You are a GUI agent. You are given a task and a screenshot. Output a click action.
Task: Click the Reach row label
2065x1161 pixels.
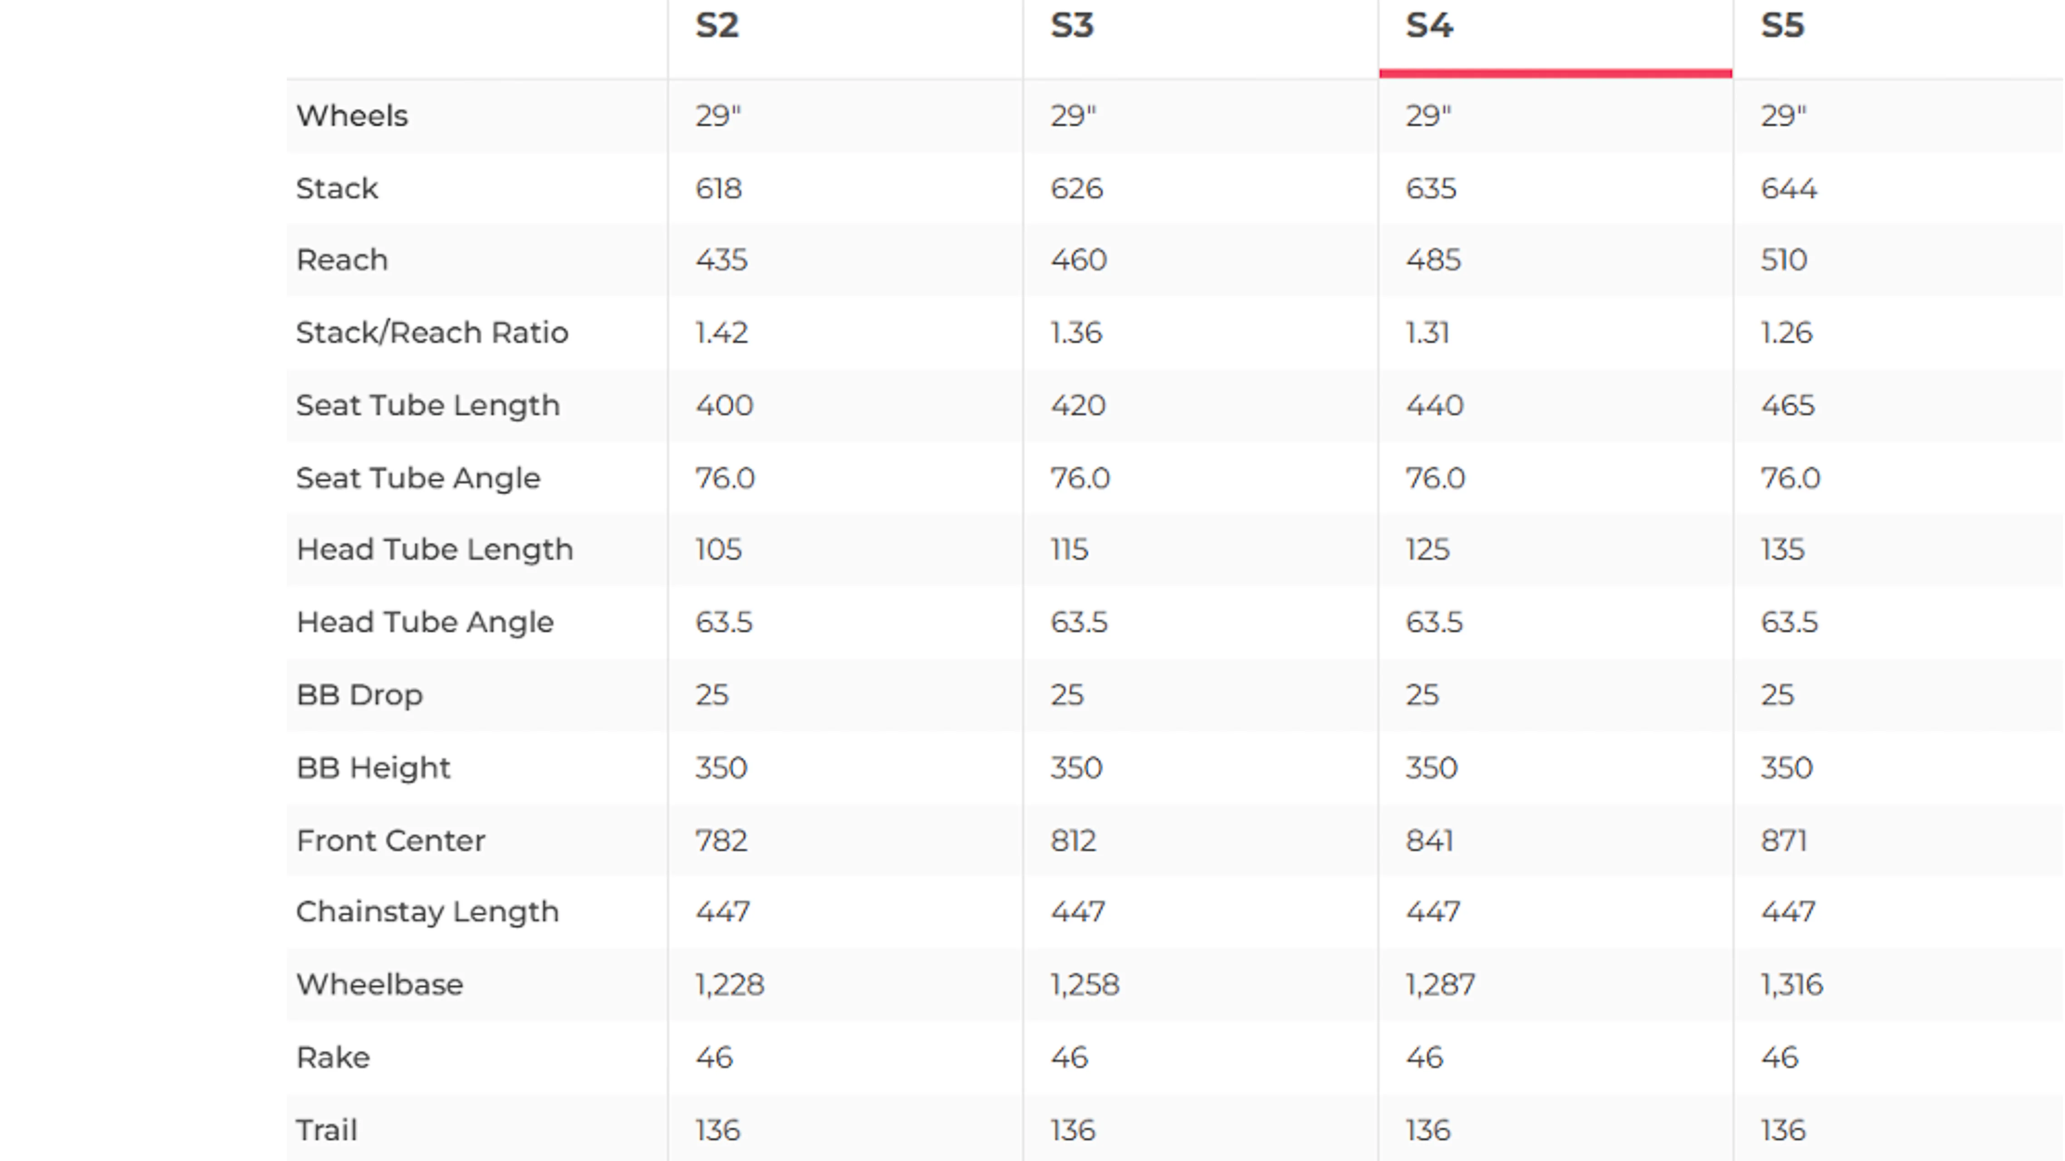coord(342,260)
